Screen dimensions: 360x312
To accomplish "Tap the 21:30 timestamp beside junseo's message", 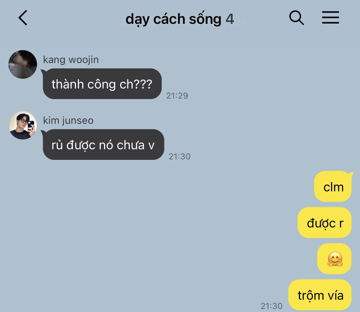I will coord(180,157).
